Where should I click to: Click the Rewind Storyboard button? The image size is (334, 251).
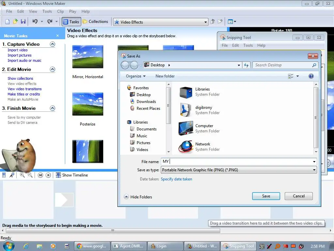(40, 175)
